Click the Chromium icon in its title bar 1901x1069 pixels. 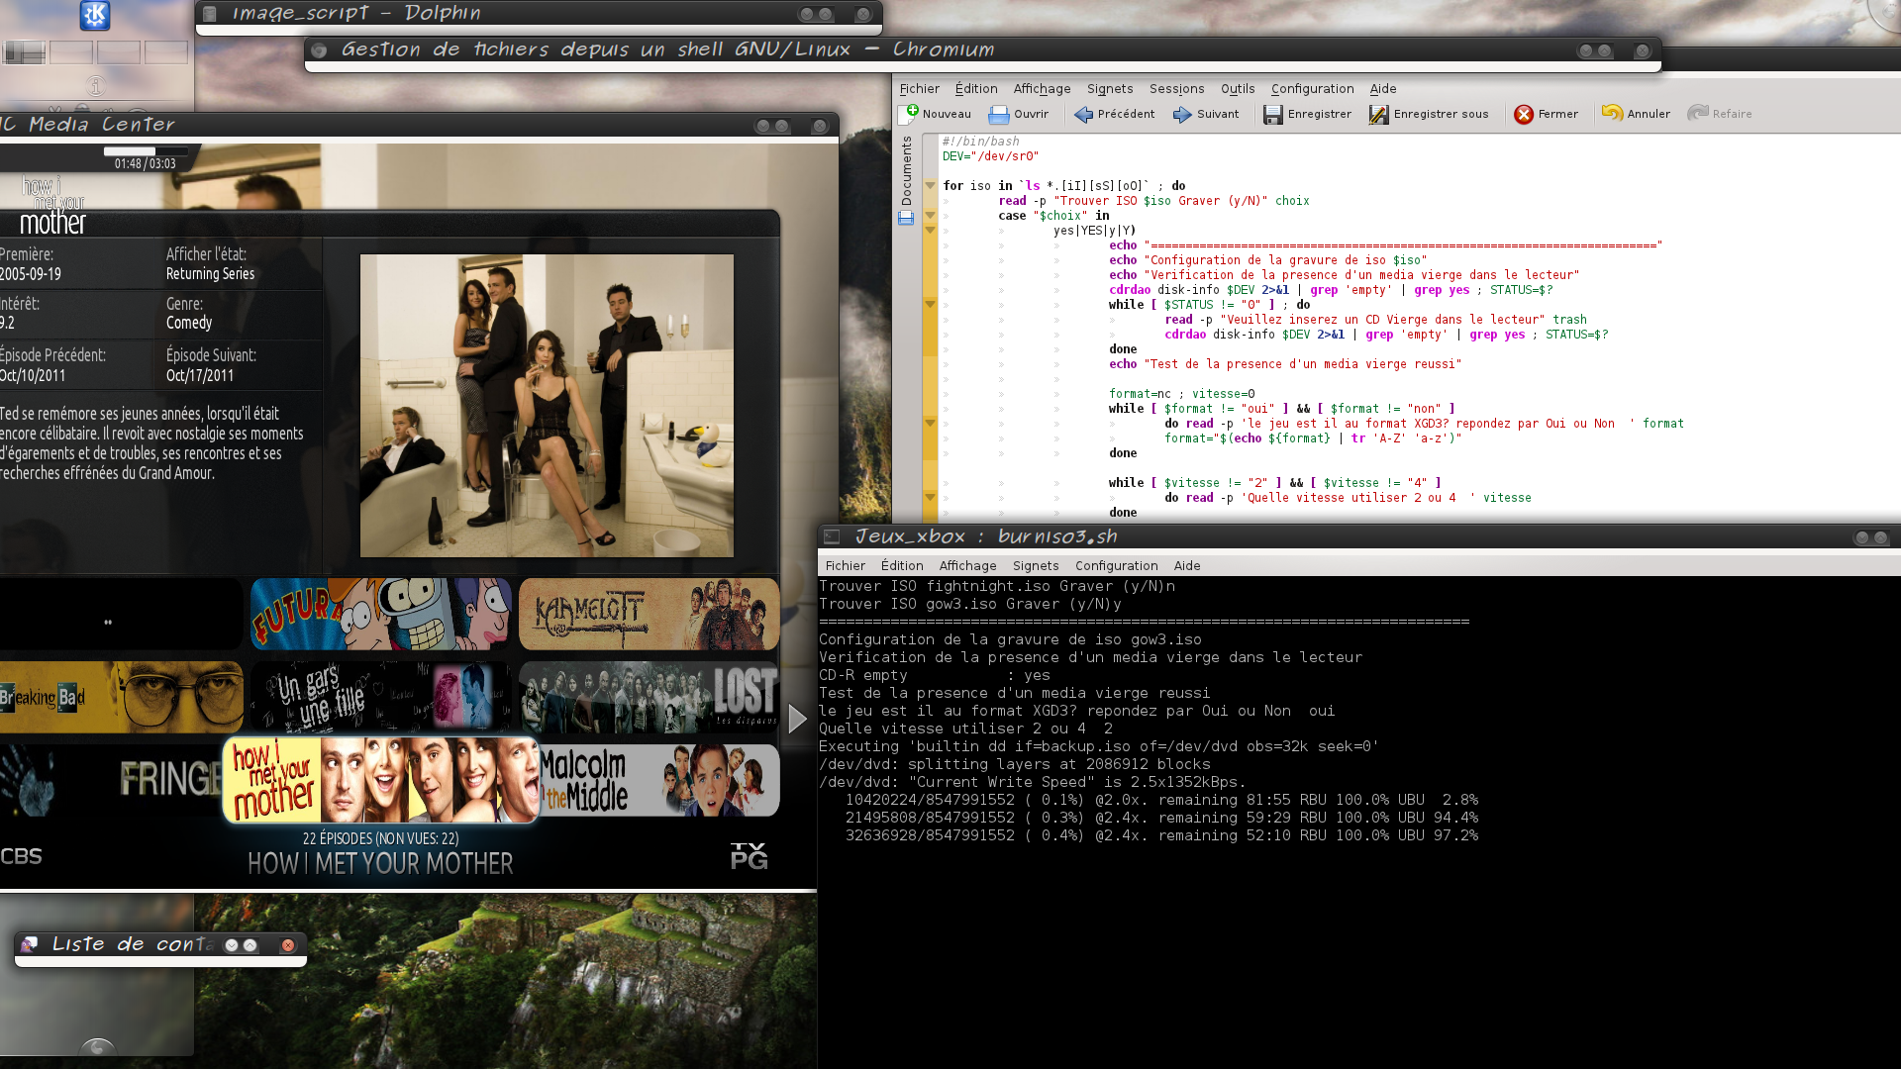pos(319,49)
